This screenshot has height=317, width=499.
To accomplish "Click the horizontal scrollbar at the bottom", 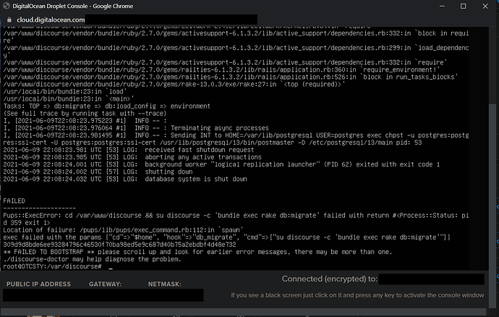I will pyautogui.click(x=243, y=311).
